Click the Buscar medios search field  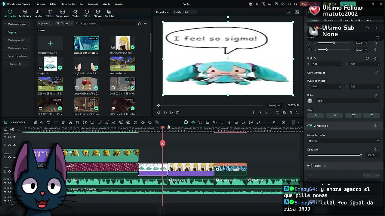105,23
